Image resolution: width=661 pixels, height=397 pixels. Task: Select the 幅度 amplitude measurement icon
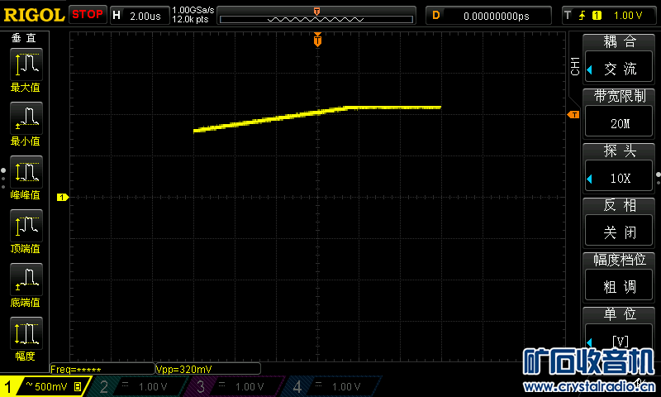(26, 333)
